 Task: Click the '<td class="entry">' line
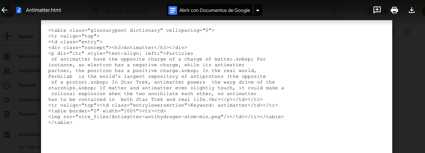(x=75, y=42)
